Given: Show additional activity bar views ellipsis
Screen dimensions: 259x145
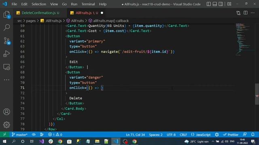Looking at the screenshot, I should pyautogui.click(x=6, y=80).
